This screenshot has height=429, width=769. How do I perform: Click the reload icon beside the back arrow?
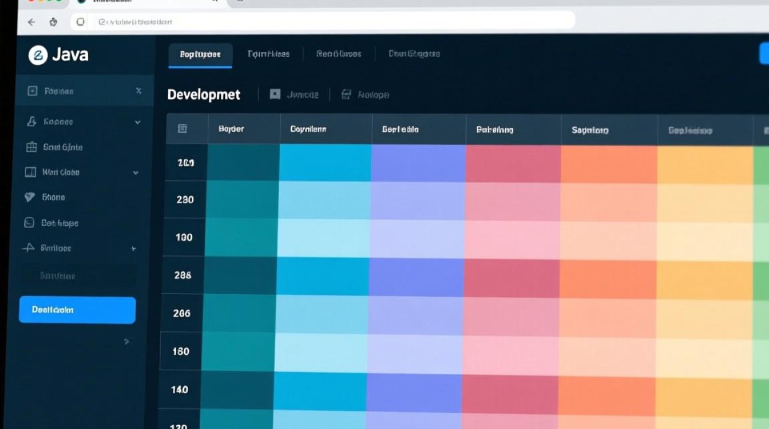click(53, 22)
